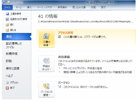The image size is (136, 102).
Task: Click text ドキュメントのプロパティ、作成者の名前
Action: coord(83,68)
